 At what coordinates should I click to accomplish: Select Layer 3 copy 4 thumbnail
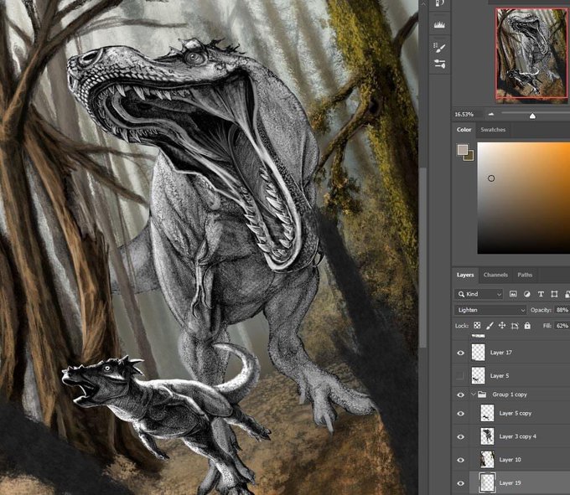(487, 436)
